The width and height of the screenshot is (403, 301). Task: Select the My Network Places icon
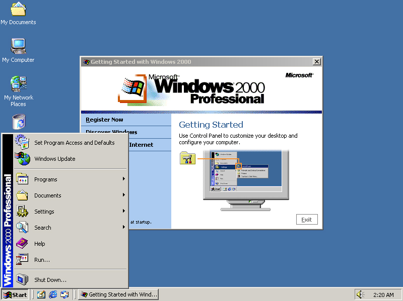[x=18, y=91]
